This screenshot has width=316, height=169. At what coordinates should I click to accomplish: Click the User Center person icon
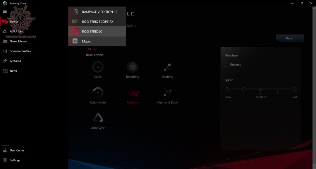(x=5, y=150)
